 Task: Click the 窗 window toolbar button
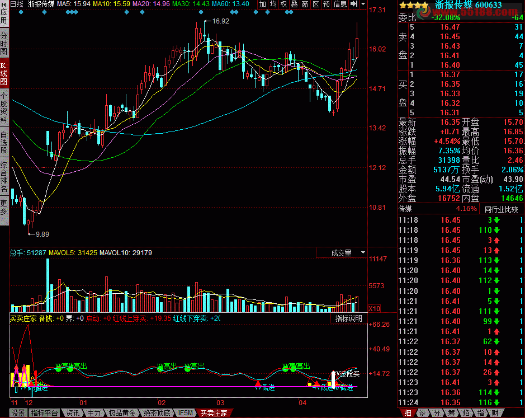[x=305, y=4]
